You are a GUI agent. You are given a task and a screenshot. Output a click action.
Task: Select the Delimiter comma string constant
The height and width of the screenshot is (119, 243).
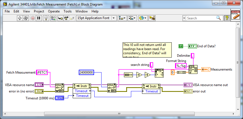(193, 55)
